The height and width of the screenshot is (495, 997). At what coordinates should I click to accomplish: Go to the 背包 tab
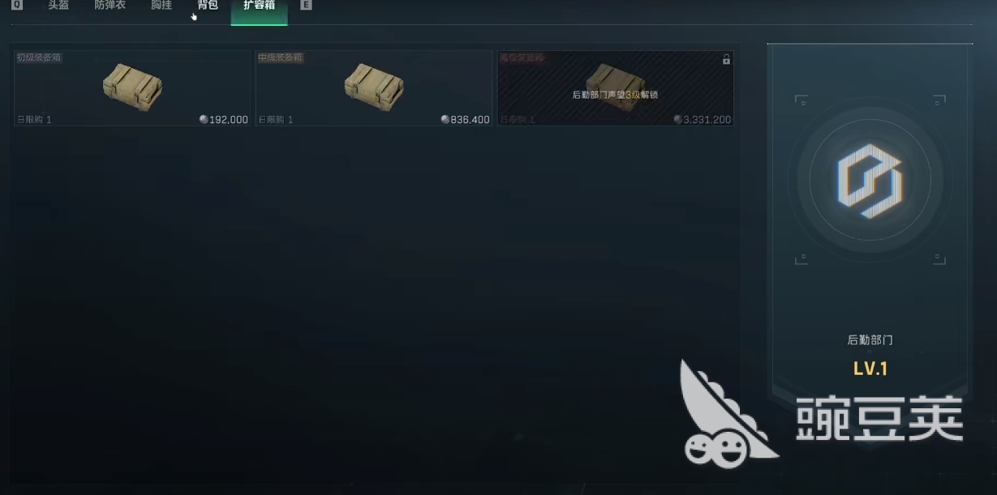click(x=208, y=5)
